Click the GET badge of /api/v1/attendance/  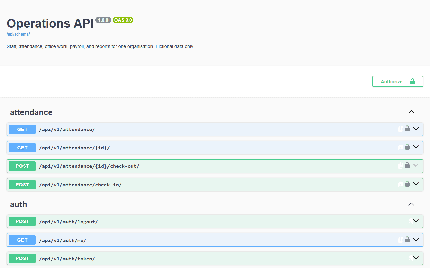tap(22, 129)
